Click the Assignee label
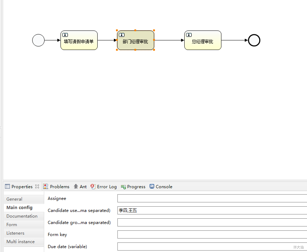Screen dimensions: 307x252 click(57, 198)
